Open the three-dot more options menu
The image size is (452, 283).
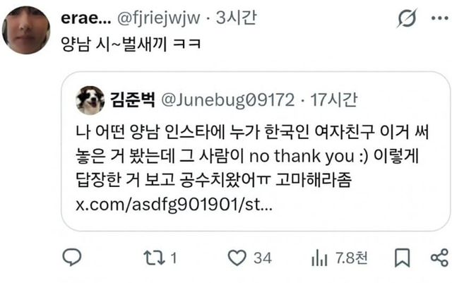coord(439,18)
